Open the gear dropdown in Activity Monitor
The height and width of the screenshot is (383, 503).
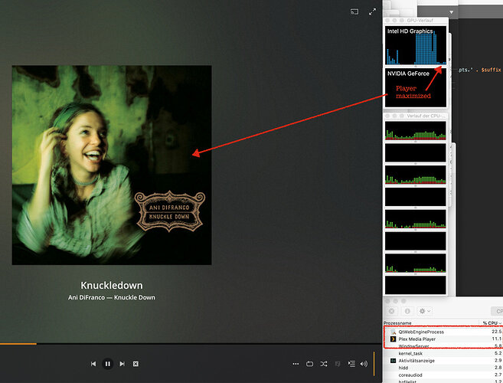[425, 311]
